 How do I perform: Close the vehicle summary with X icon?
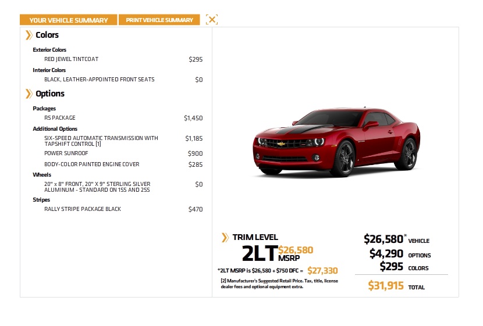[x=212, y=19]
